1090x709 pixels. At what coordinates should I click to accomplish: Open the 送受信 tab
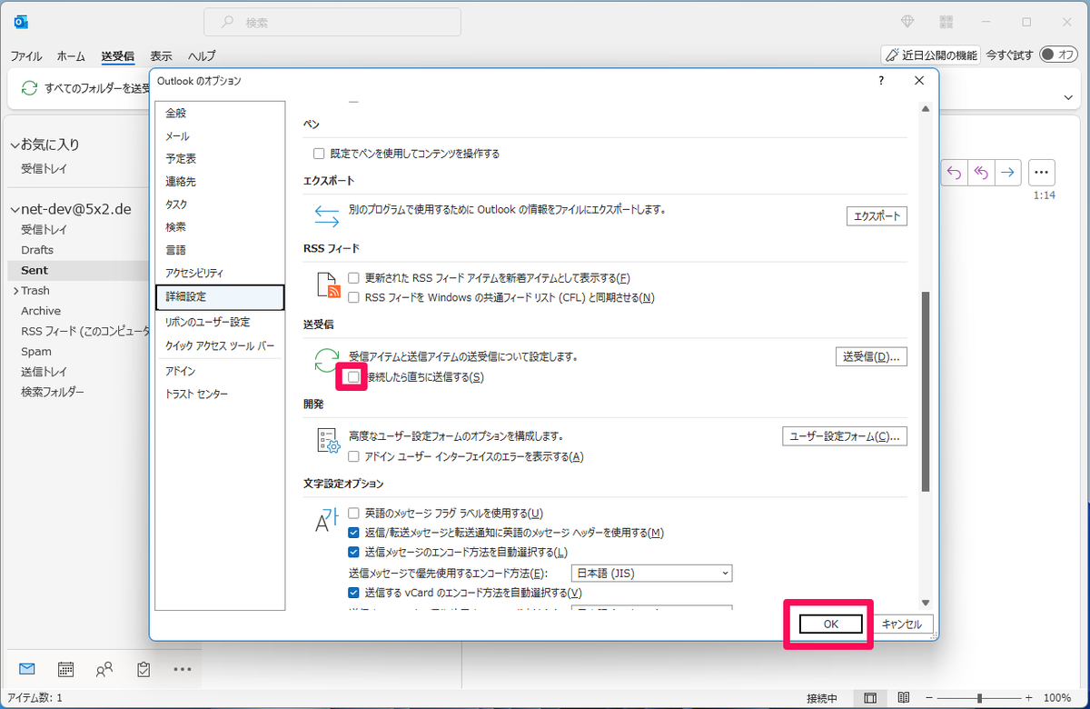pos(118,55)
